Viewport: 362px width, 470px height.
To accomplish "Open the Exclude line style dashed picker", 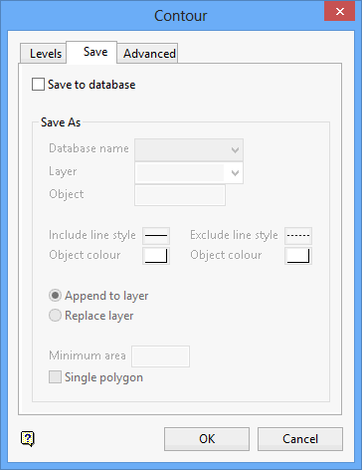I will [x=298, y=236].
